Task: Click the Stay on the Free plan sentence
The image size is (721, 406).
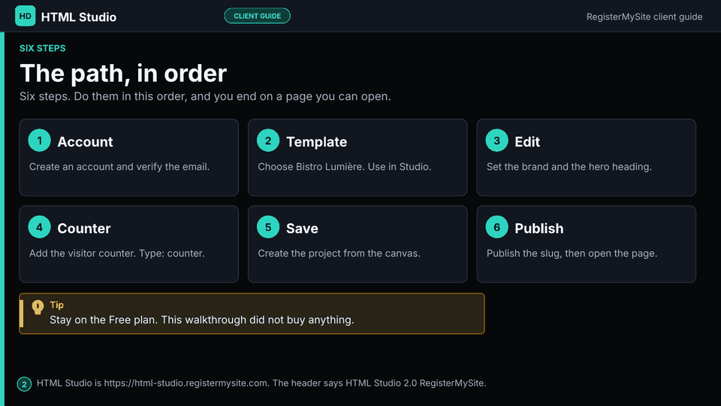Action: tap(202, 320)
